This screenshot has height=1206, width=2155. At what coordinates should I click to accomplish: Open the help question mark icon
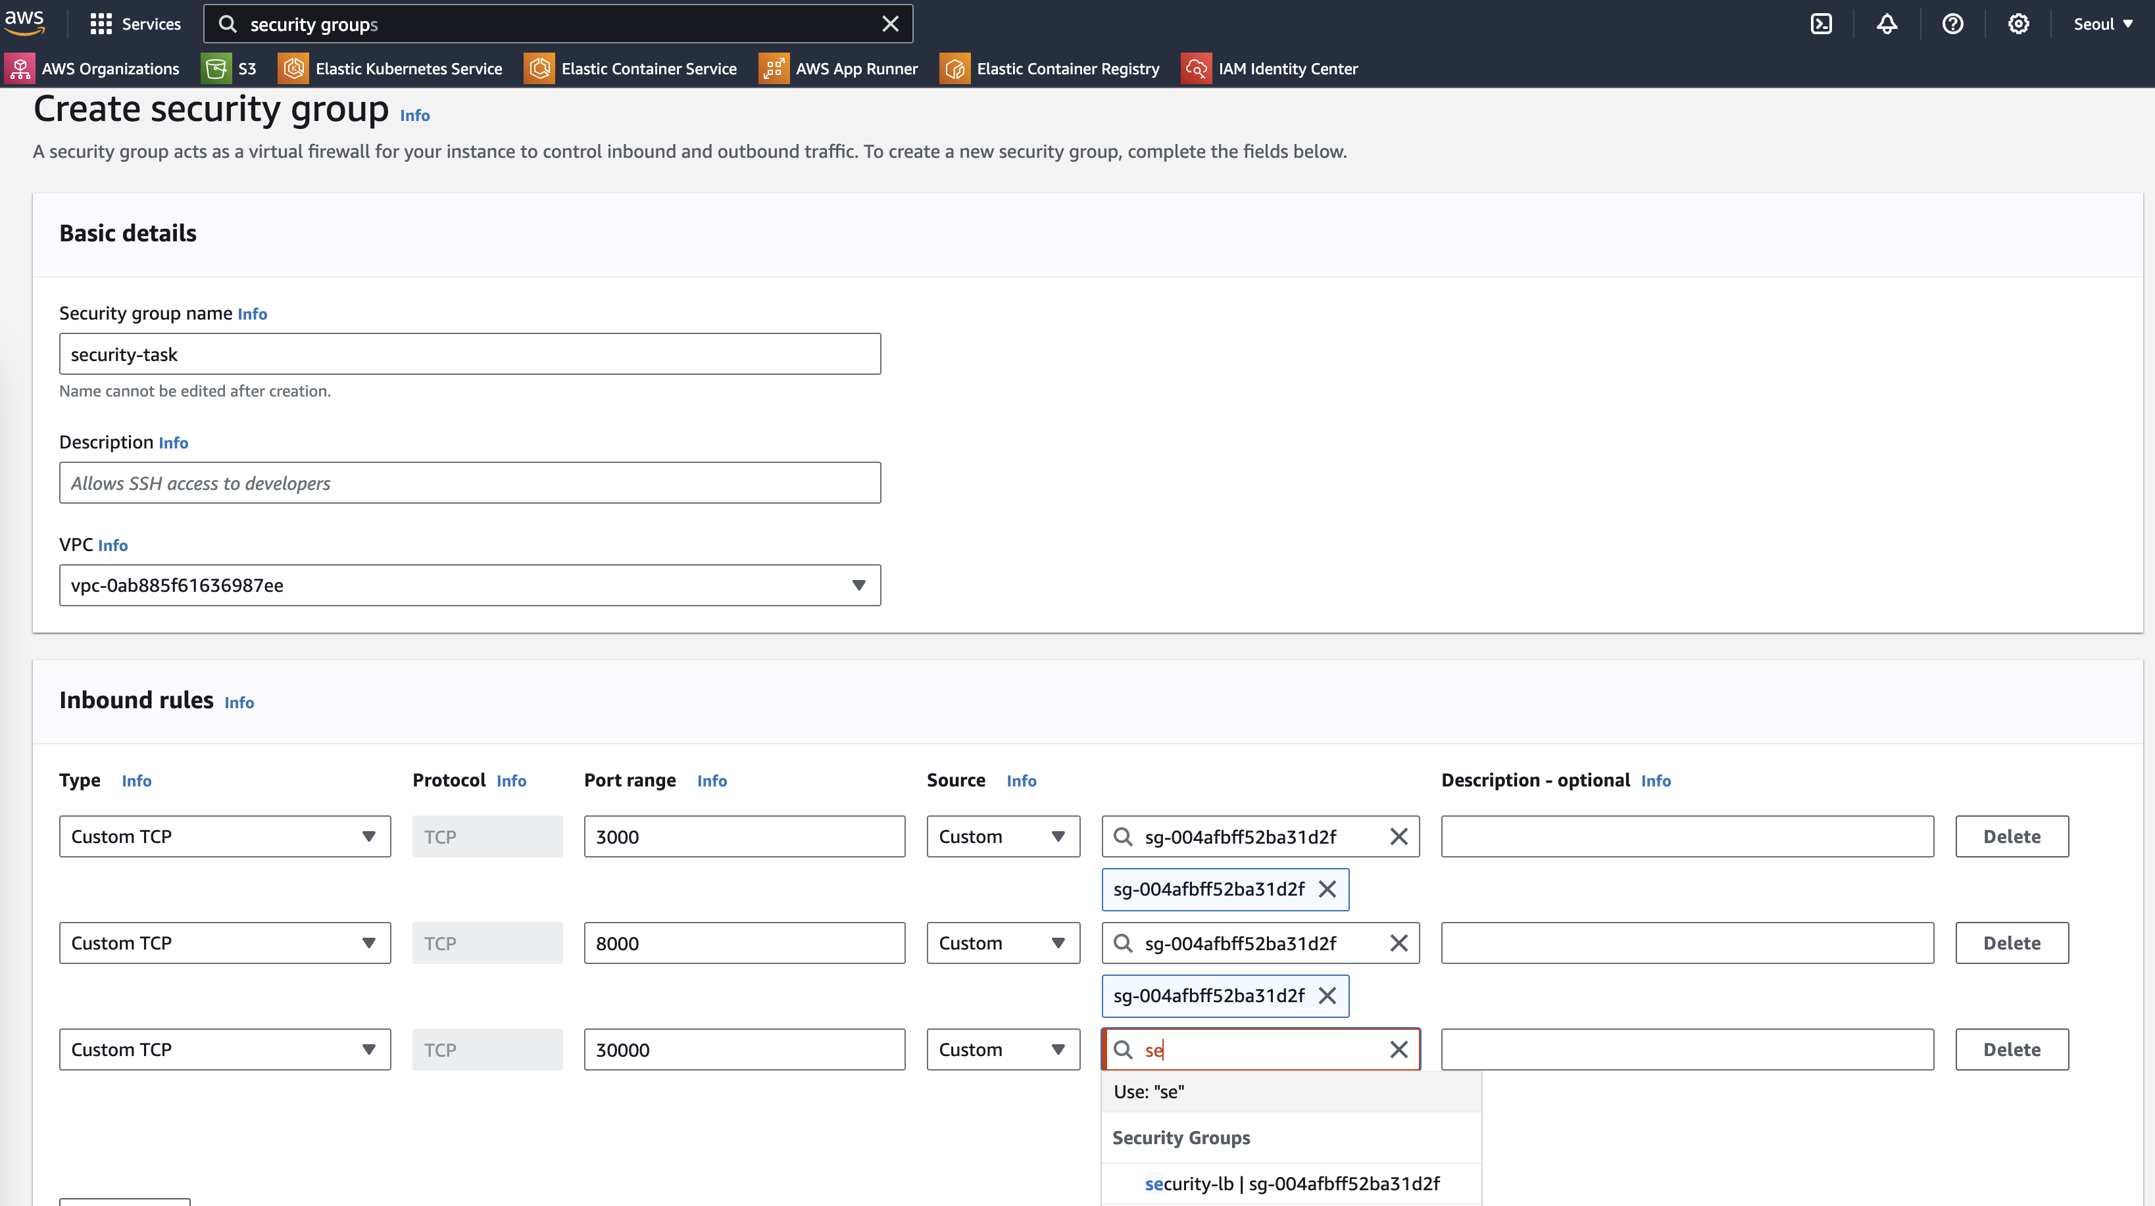tap(1952, 24)
